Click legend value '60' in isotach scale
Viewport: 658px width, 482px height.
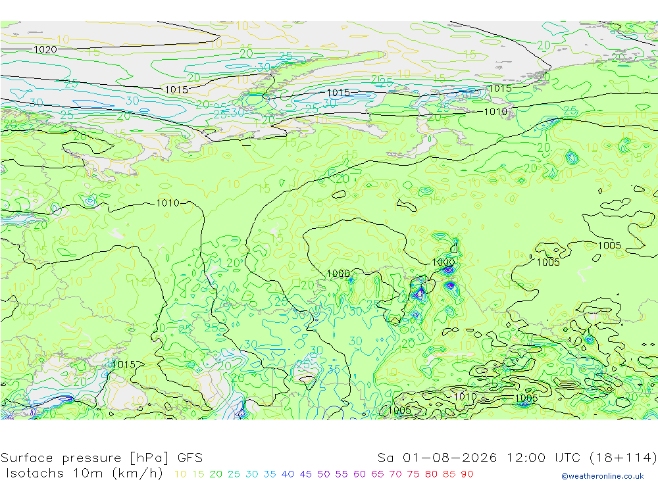click(359, 474)
